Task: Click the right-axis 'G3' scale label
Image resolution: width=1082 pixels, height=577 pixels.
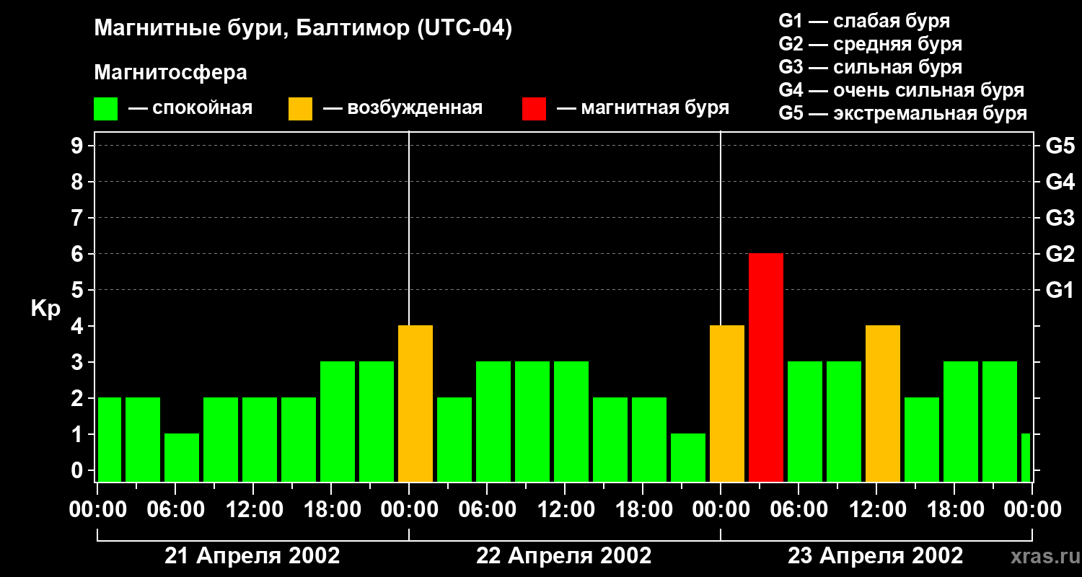Action: click(x=1060, y=218)
